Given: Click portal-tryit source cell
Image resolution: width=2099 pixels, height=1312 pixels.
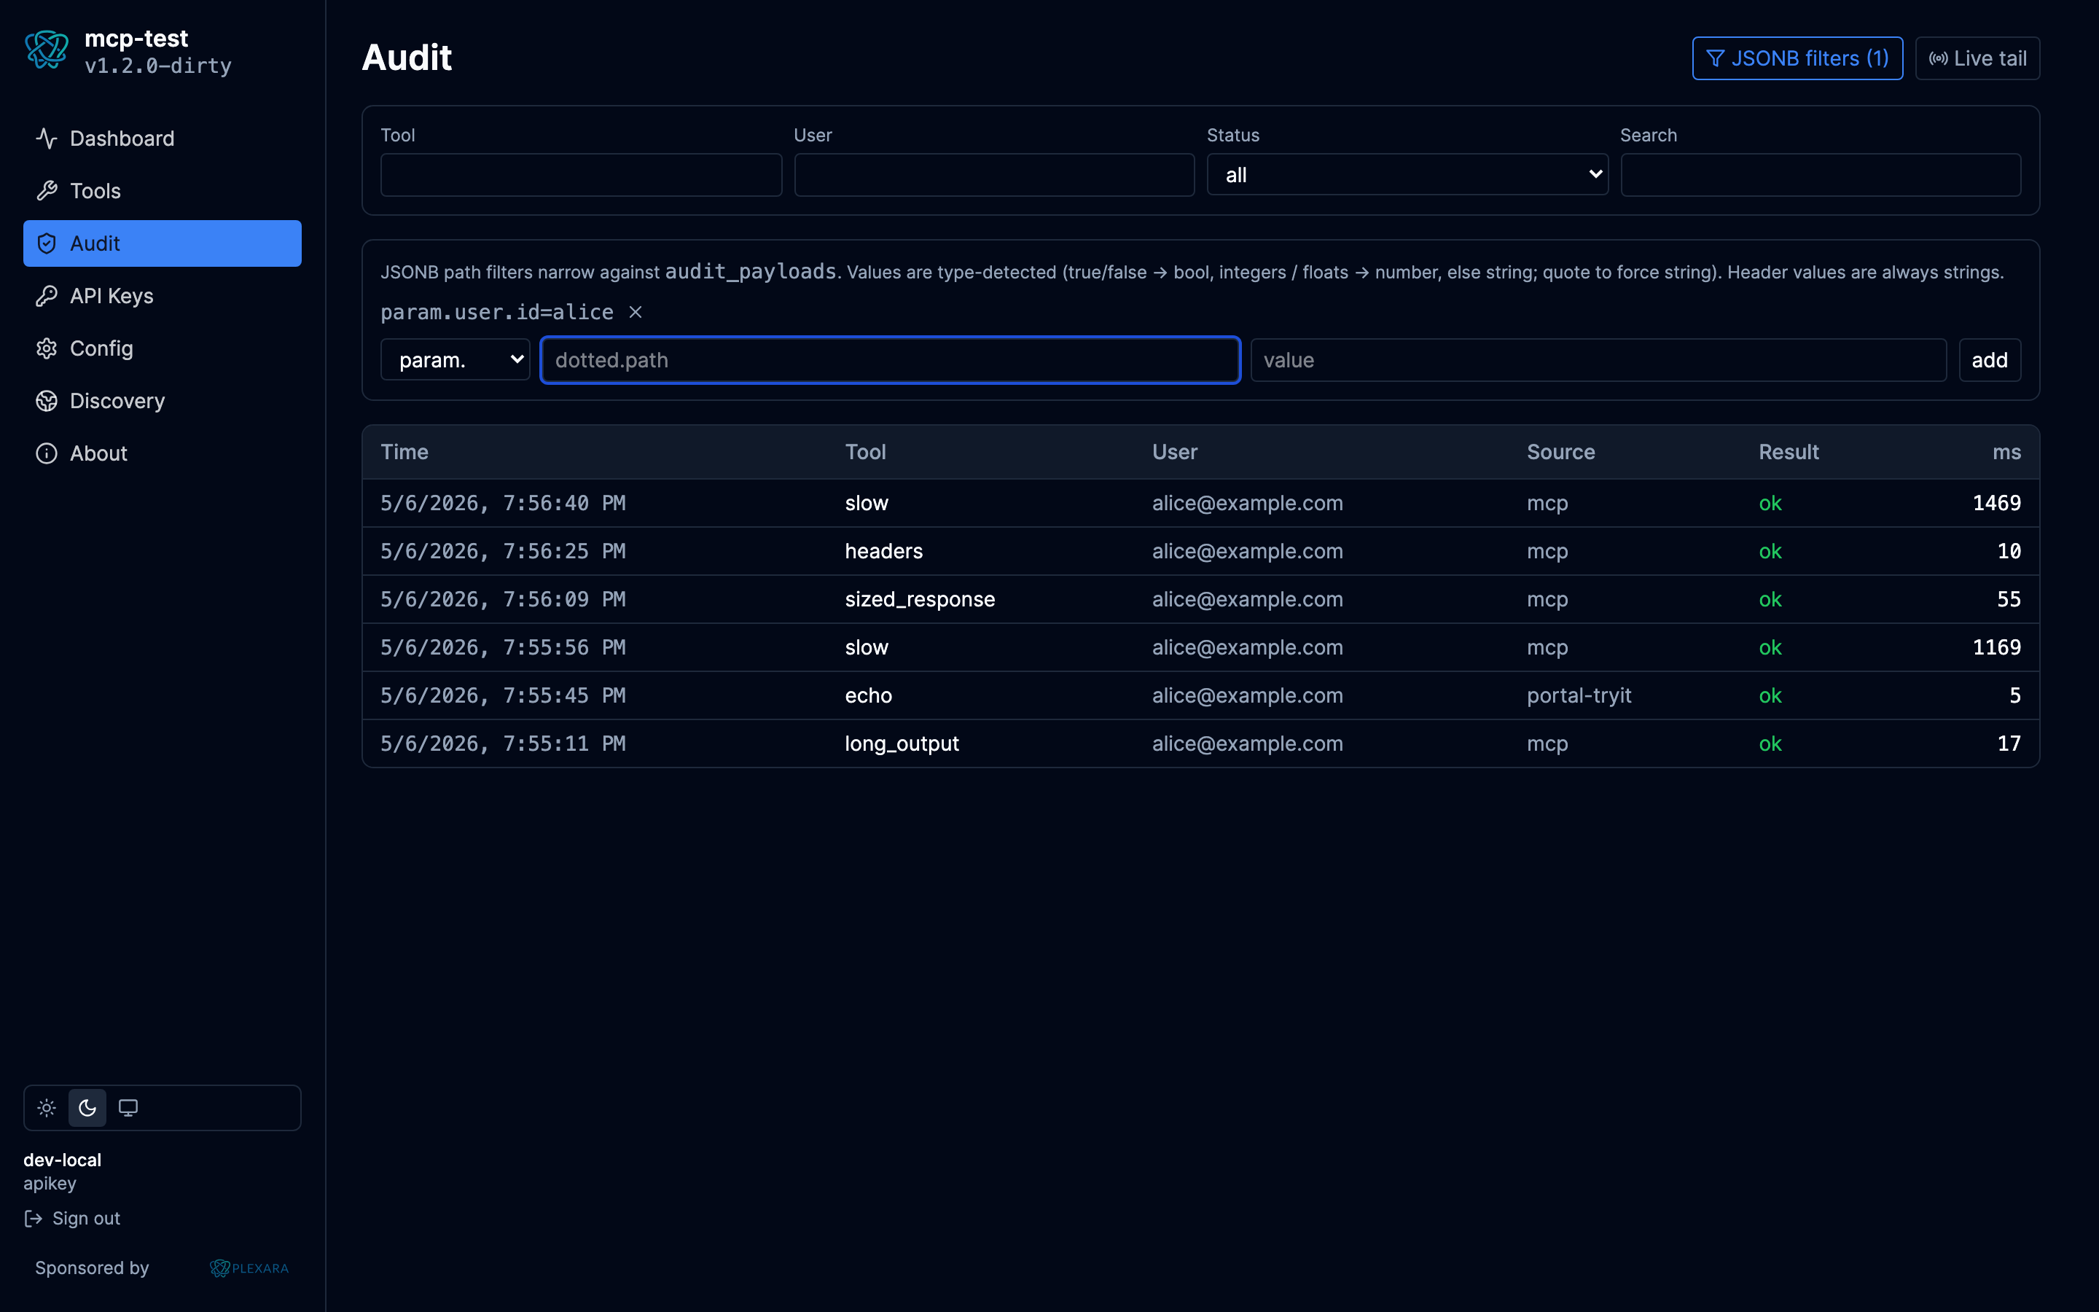Looking at the screenshot, I should 1579,696.
